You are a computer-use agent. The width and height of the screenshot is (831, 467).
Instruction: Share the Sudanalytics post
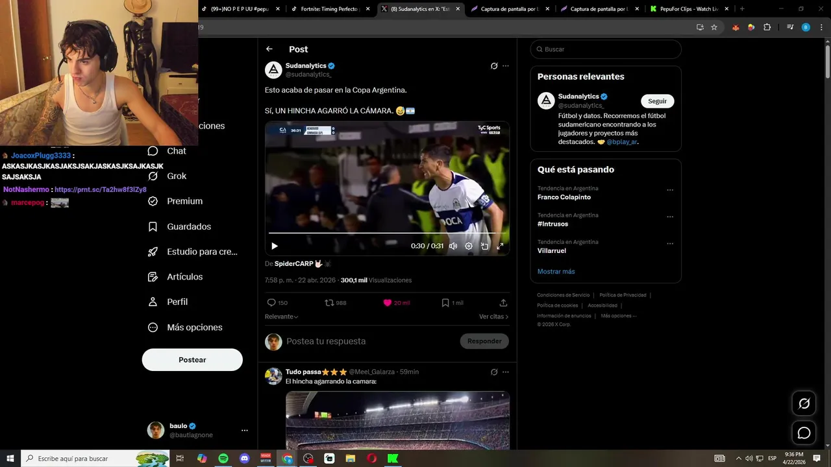tap(503, 303)
